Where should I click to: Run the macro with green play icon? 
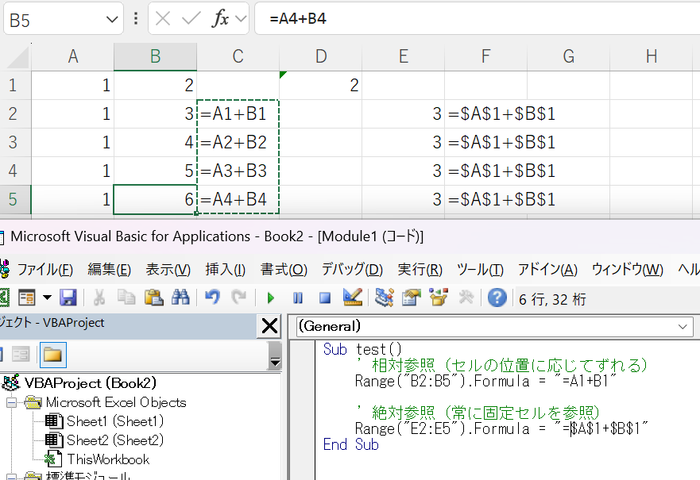click(x=270, y=298)
